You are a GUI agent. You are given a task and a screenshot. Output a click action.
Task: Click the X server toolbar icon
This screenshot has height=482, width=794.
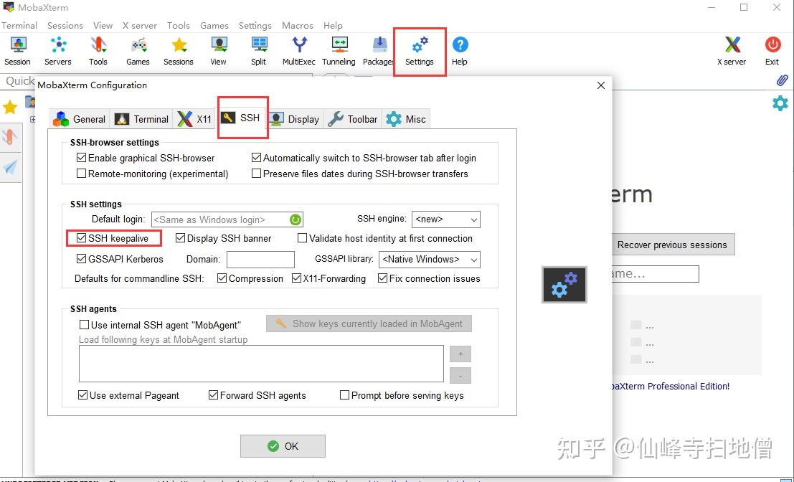(x=731, y=47)
